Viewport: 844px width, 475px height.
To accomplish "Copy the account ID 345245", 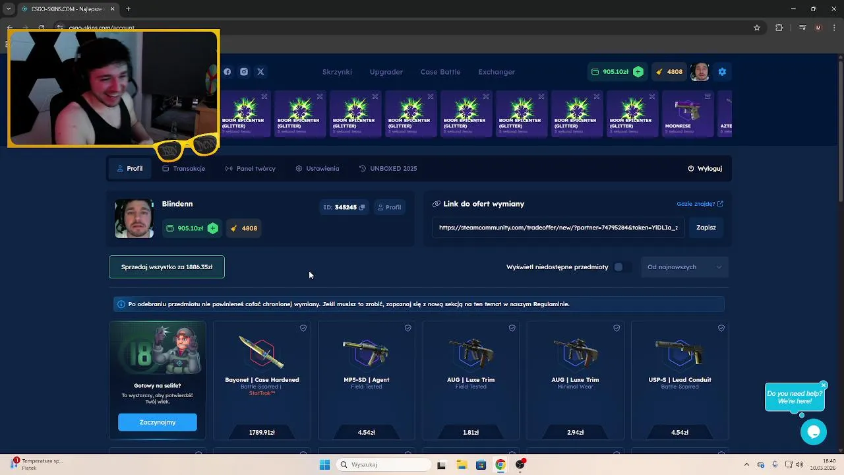I will click(x=361, y=207).
